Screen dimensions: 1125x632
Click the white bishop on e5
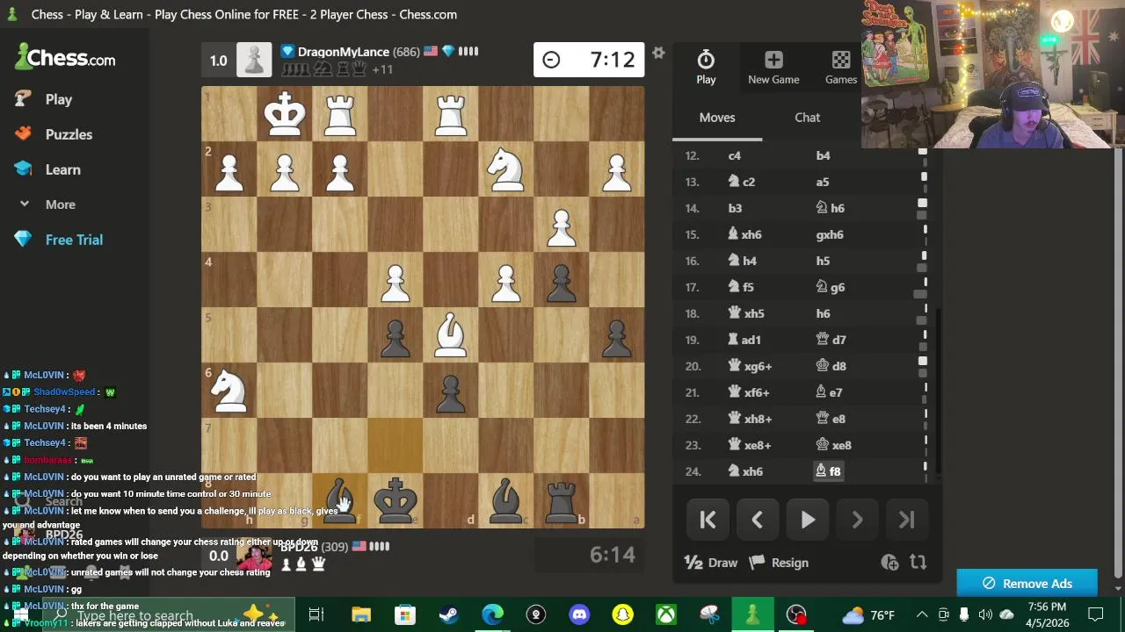click(451, 335)
